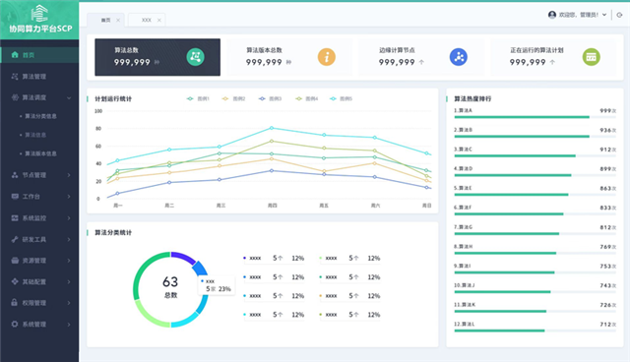The image size is (630, 362).
Task: Click 3.算法C ranking label
Action: pos(464,149)
